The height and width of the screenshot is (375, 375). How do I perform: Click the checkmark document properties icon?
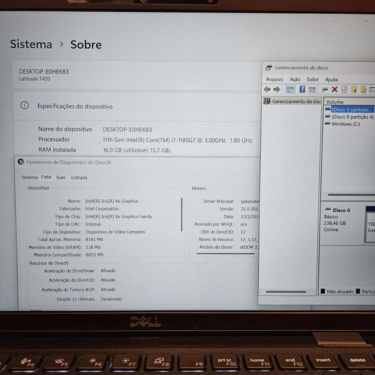(x=344, y=90)
